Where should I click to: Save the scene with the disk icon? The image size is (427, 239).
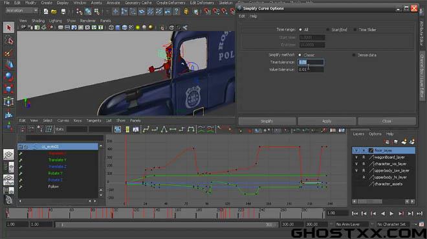click(63, 12)
